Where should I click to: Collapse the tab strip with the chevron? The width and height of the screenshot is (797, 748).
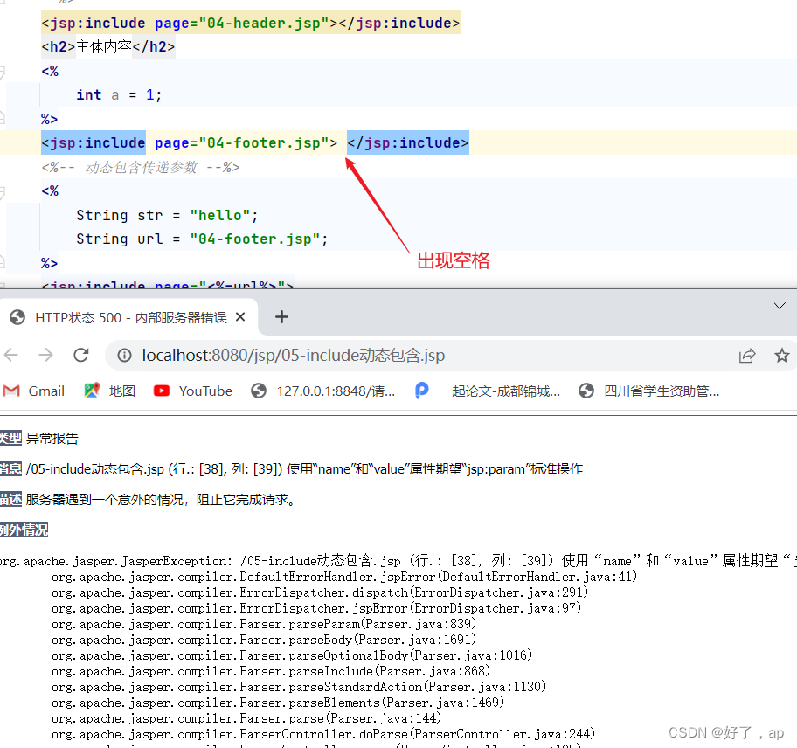tap(780, 306)
